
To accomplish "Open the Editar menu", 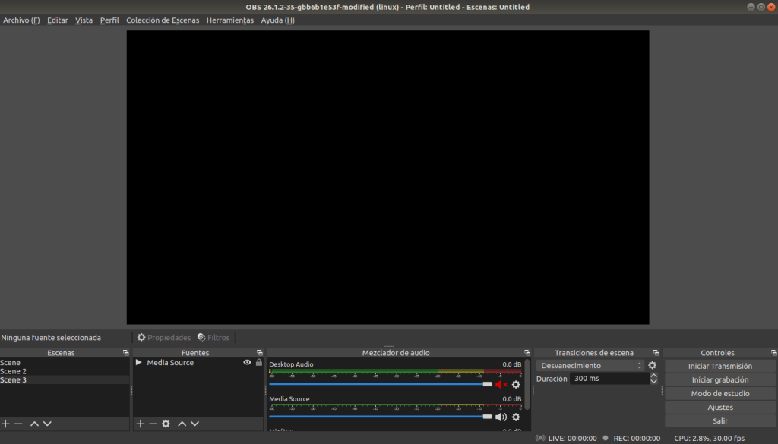I will pyautogui.click(x=58, y=20).
